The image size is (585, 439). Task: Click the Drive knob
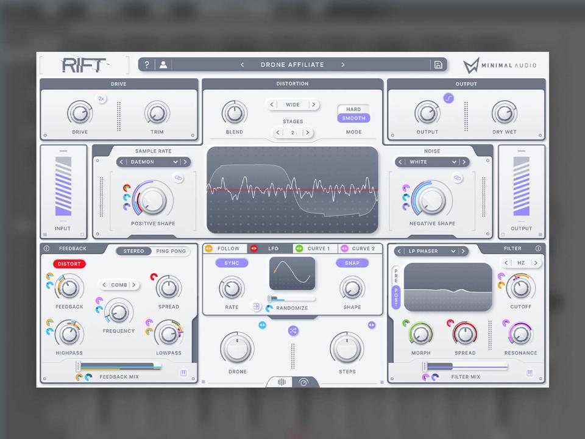80,113
